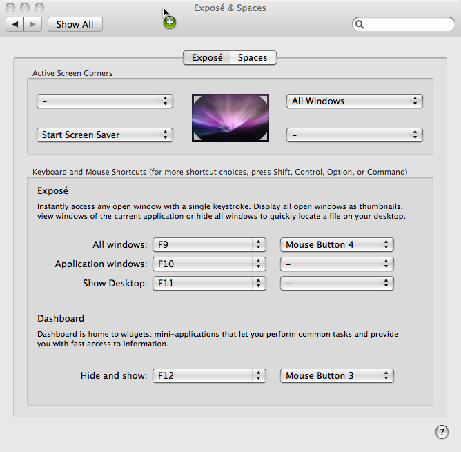Image resolution: width=461 pixels, height=452 pixels.
Task: Click the Exposé section heading text
Action: [x=52, y=191]
